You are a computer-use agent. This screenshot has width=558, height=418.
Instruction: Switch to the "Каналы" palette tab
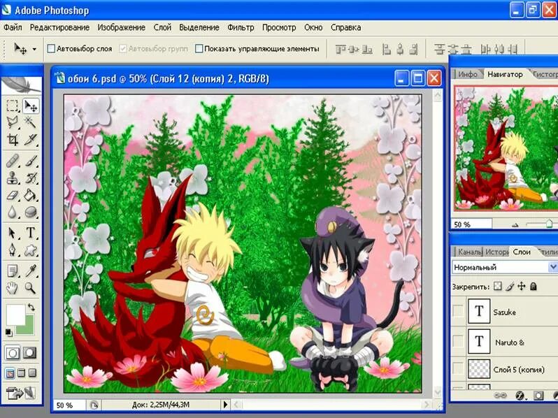(469, 252)
